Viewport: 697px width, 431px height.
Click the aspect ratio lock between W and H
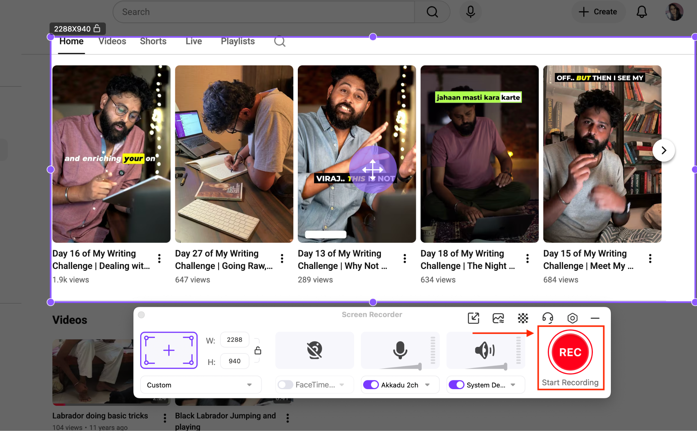[x=258, y=351]
